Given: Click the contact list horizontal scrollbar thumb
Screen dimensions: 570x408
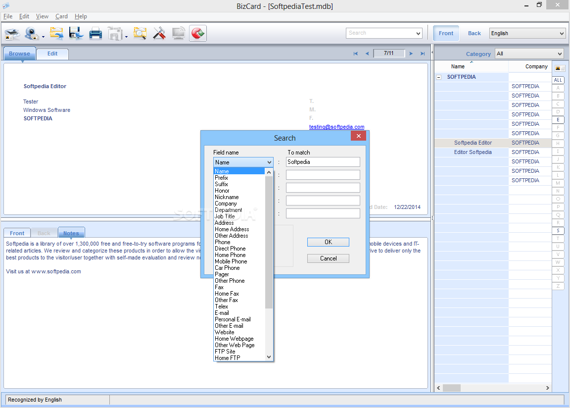Looking at the screenshot, I should (451, 388).
